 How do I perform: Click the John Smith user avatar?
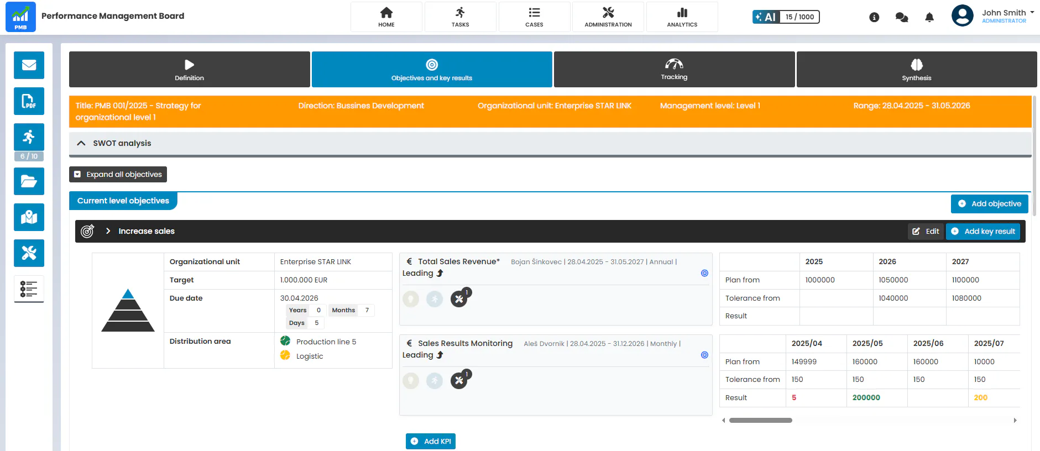tap(963, 15)
